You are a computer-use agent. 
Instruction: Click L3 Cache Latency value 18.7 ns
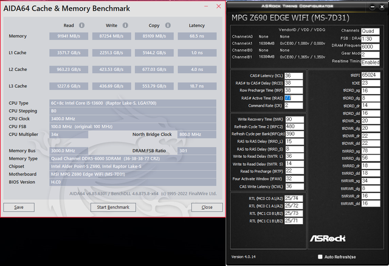click(197, 86)
